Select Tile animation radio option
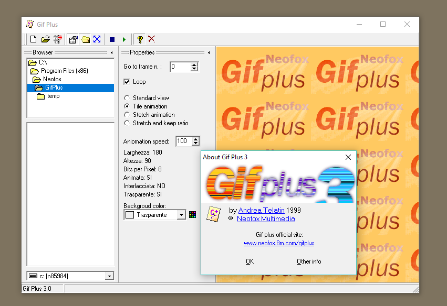The image size is (447, 306). 127,106
